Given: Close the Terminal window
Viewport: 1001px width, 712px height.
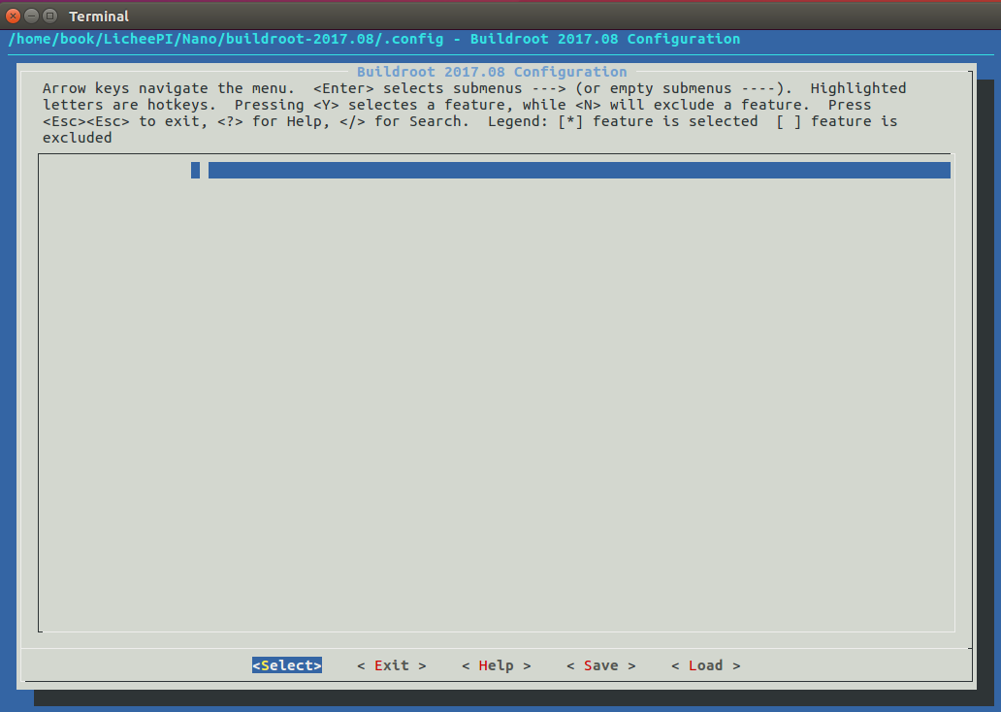Looking at the screenshot, I should click(13, 16).
